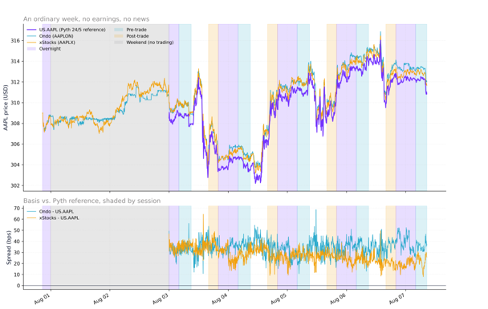Click the 302 tick on the price axis
Viewport: 488px width, 309px height.
coord(15,185)
